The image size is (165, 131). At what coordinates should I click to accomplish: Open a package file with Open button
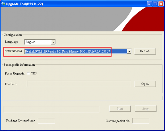pos(145,84)
